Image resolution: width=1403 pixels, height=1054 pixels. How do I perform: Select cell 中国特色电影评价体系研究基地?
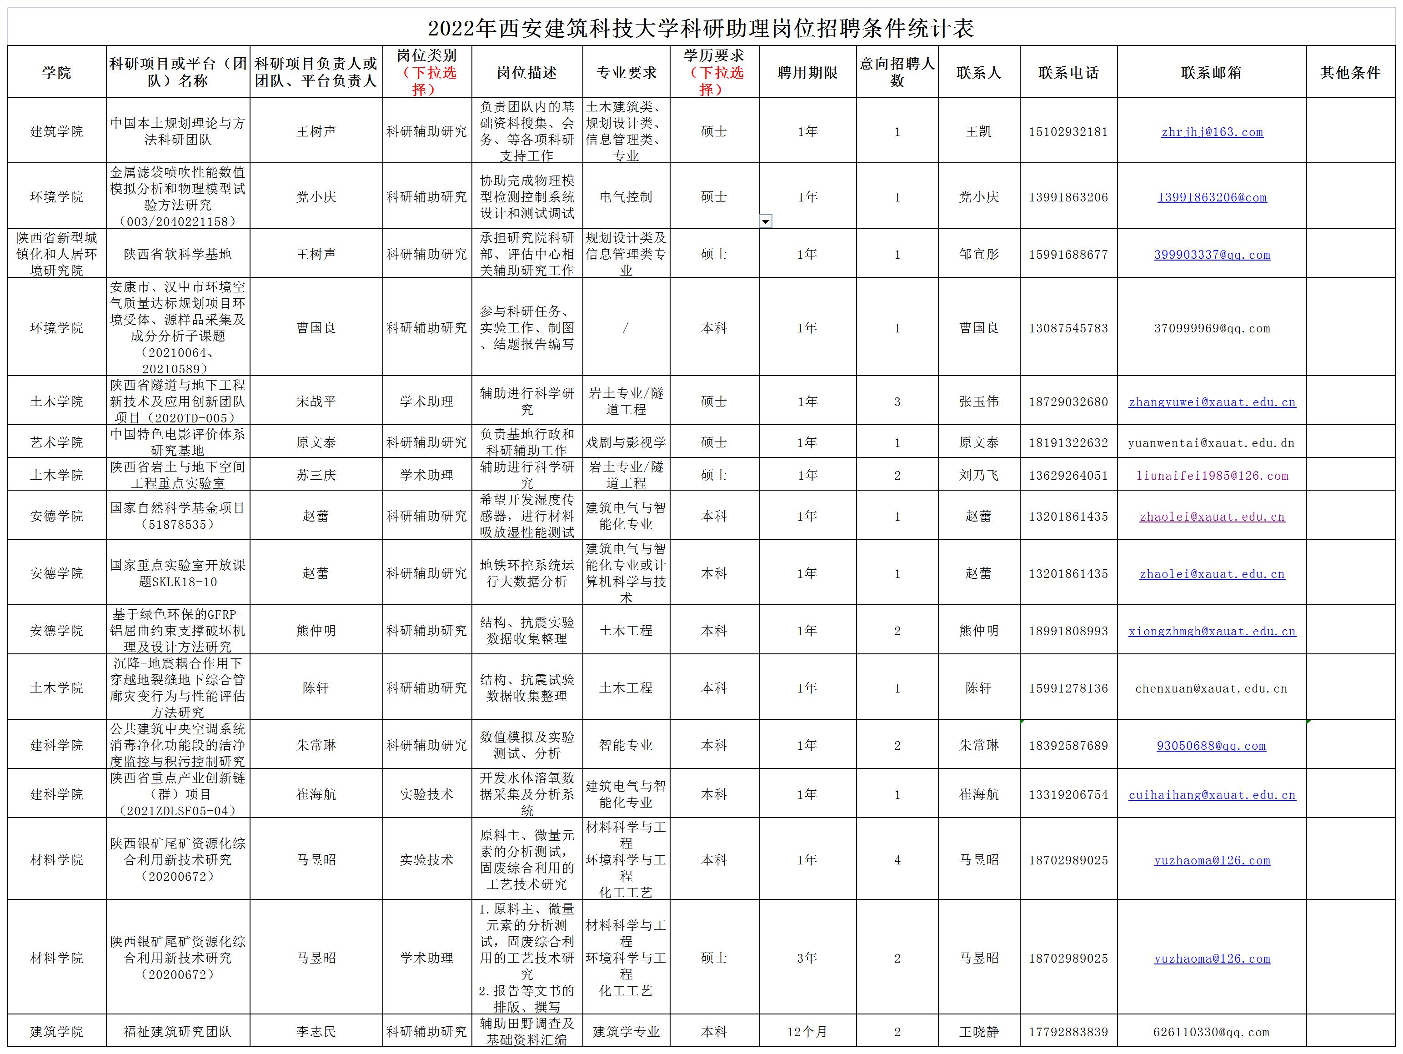click(x=178, y=442)
